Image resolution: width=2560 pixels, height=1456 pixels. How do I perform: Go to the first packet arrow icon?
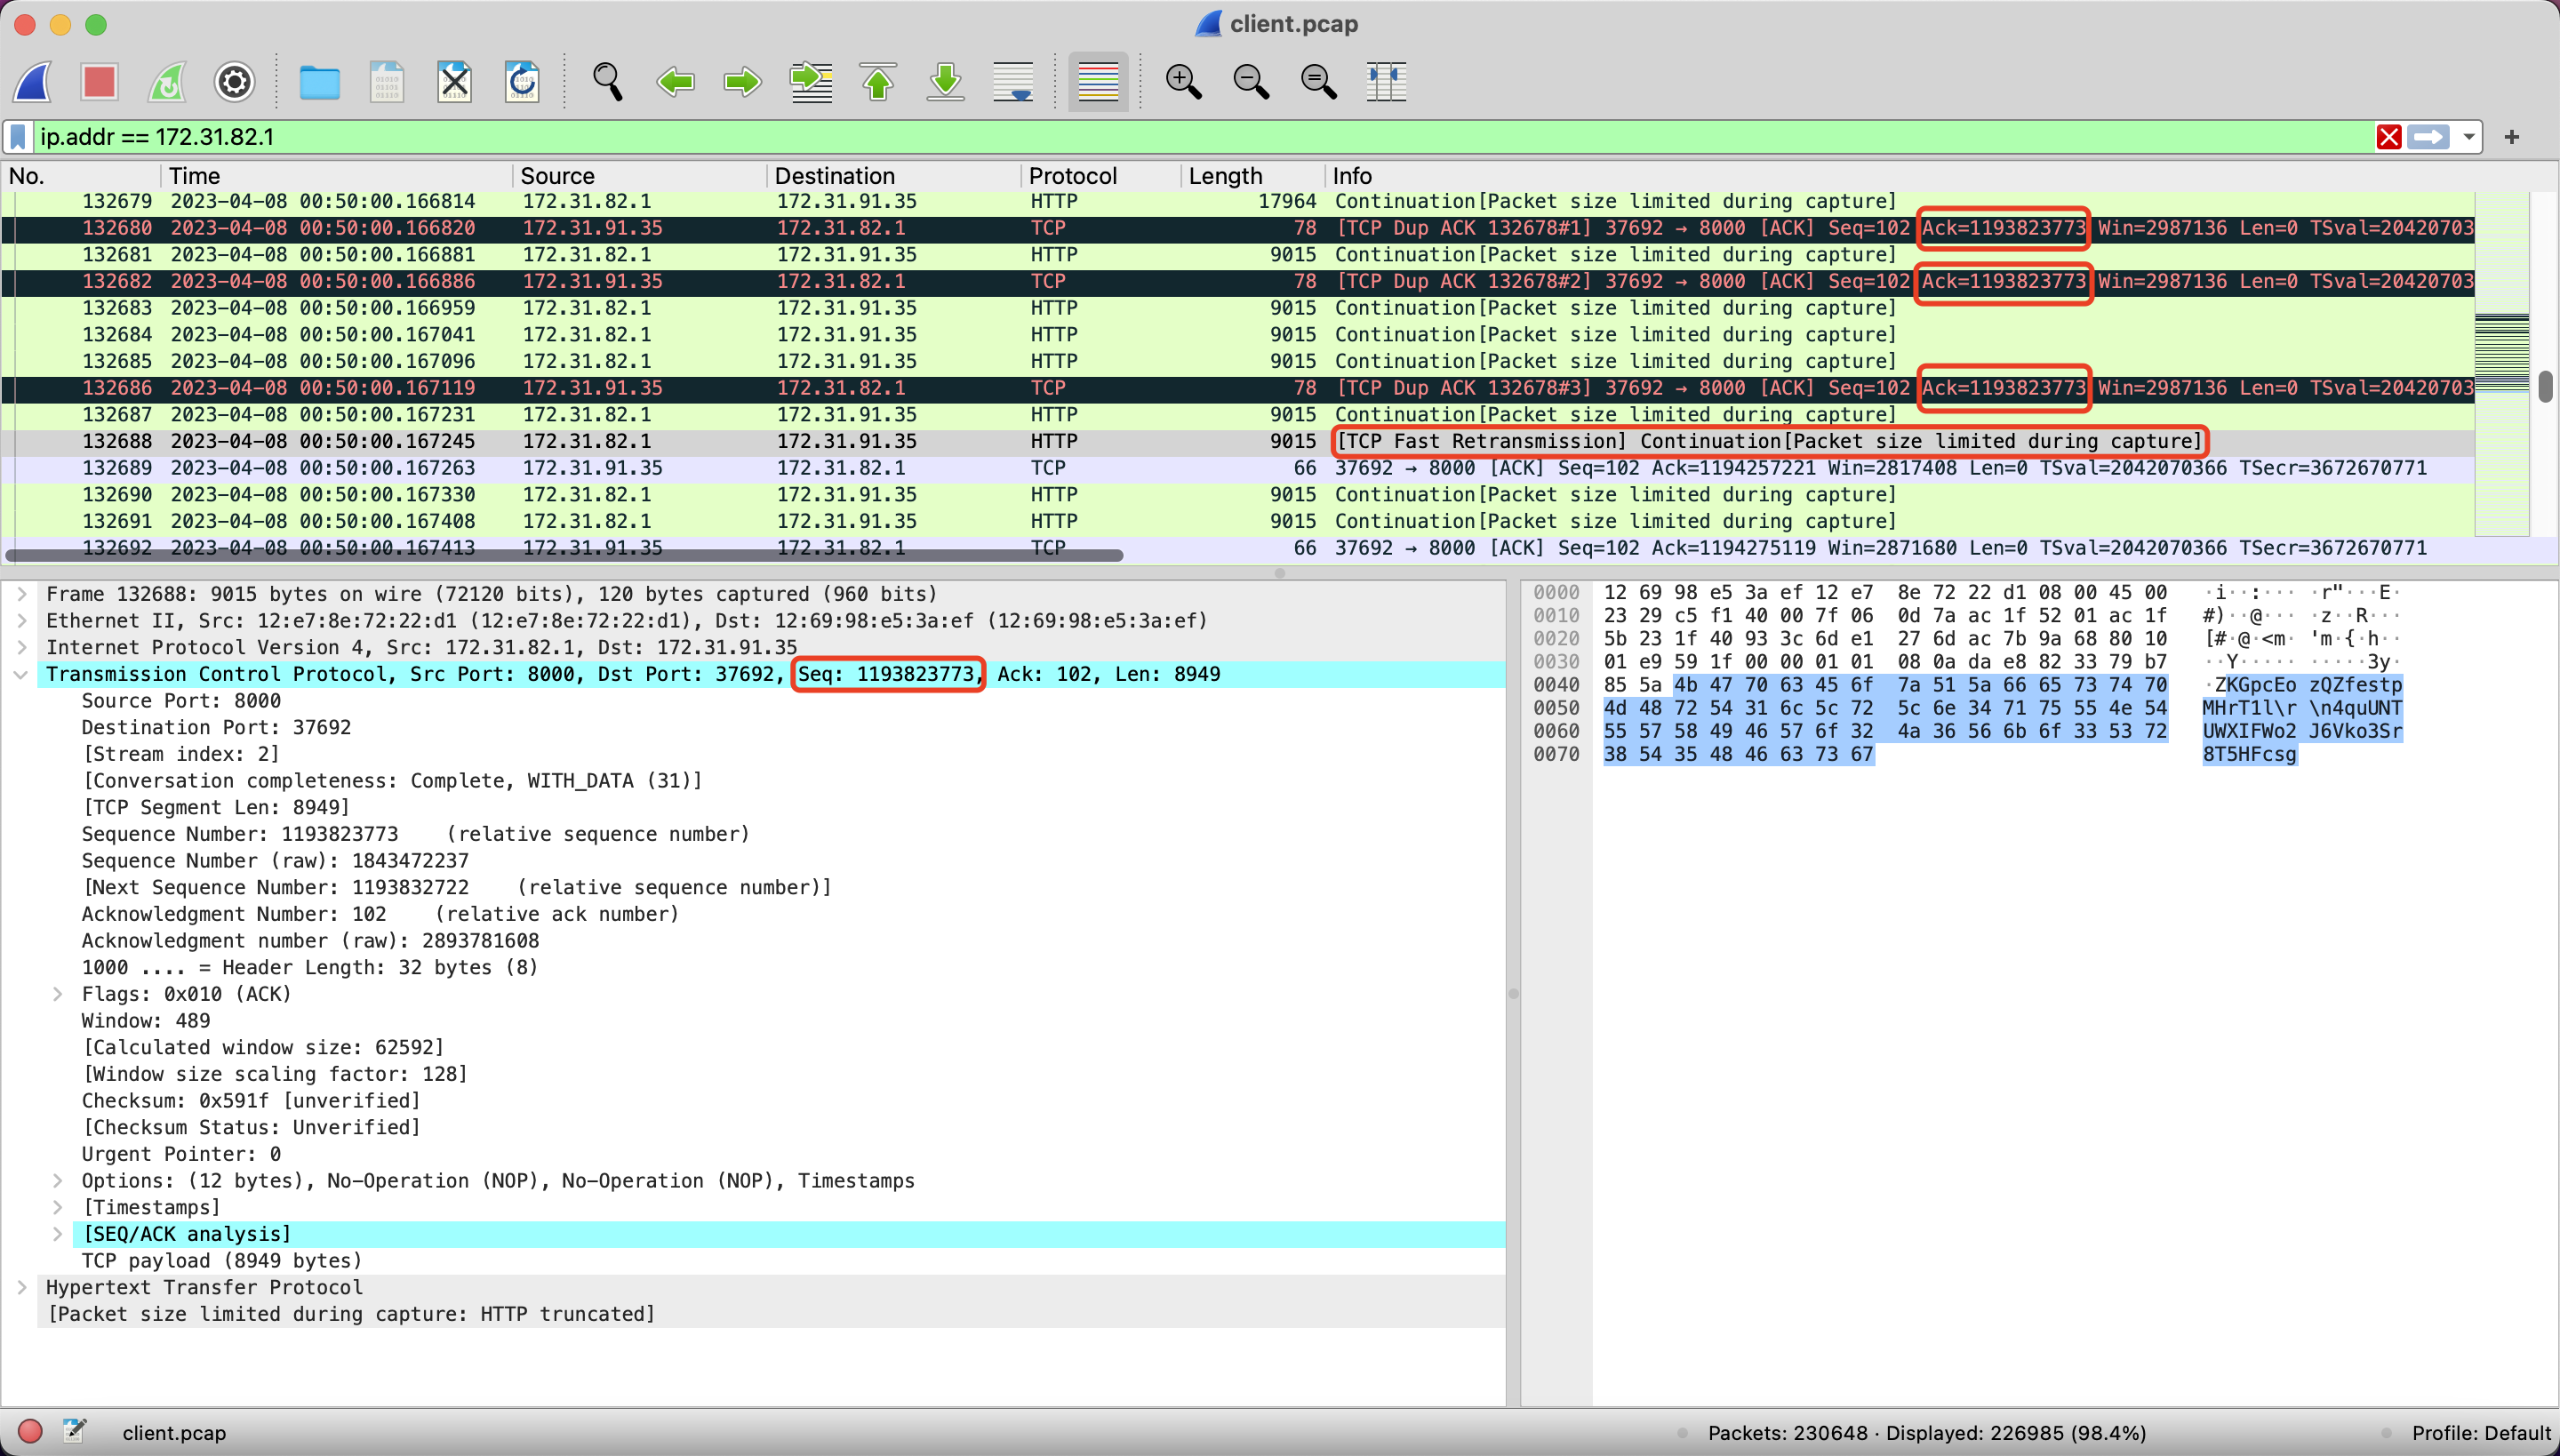[x=878, y=82]
